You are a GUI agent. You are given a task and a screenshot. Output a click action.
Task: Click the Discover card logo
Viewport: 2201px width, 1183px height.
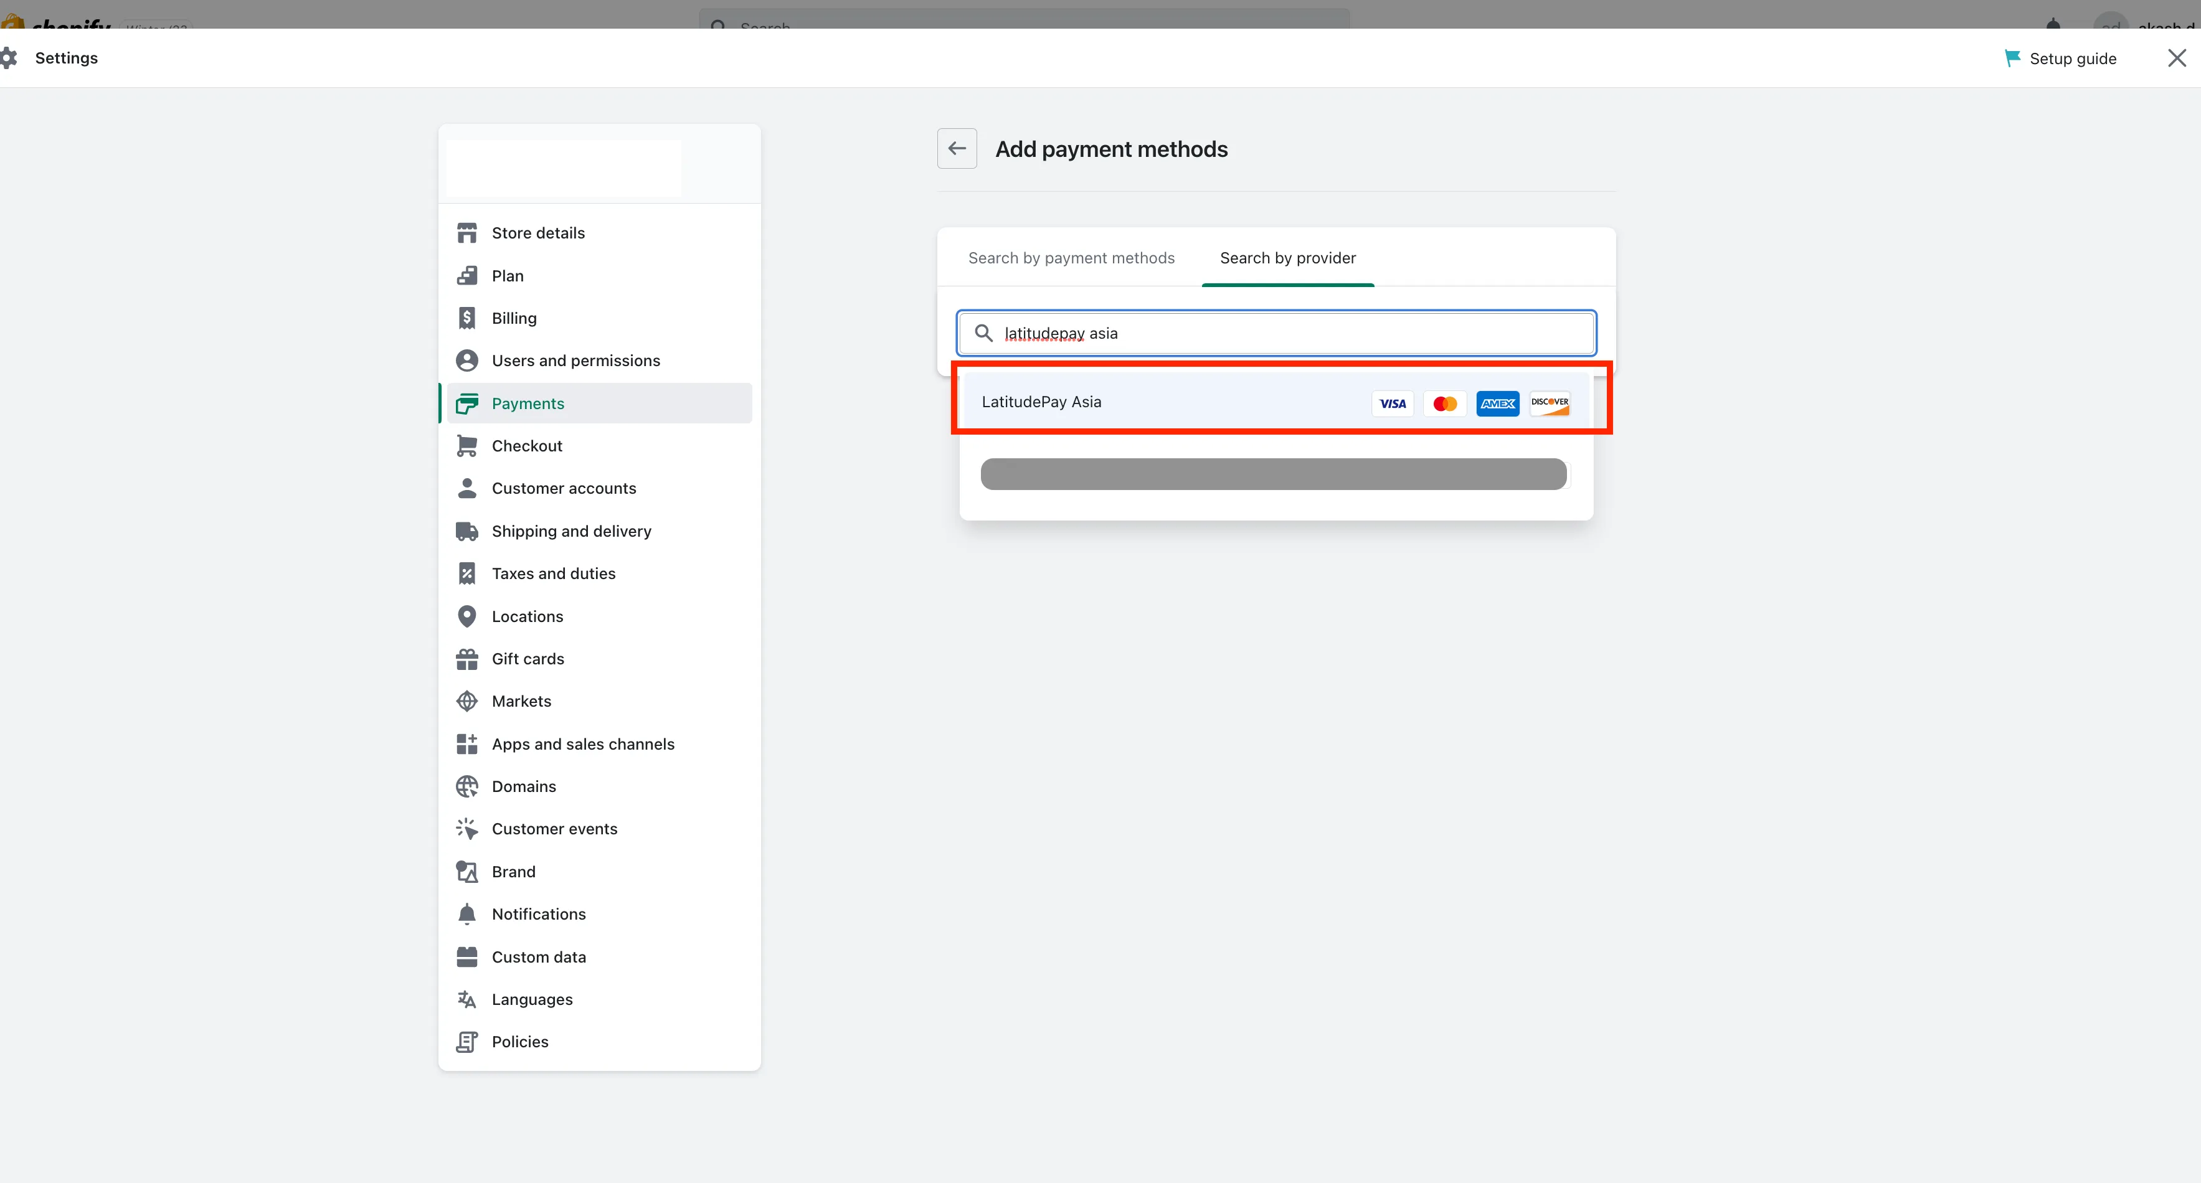pyautogui.click(x=1550, y=403)
